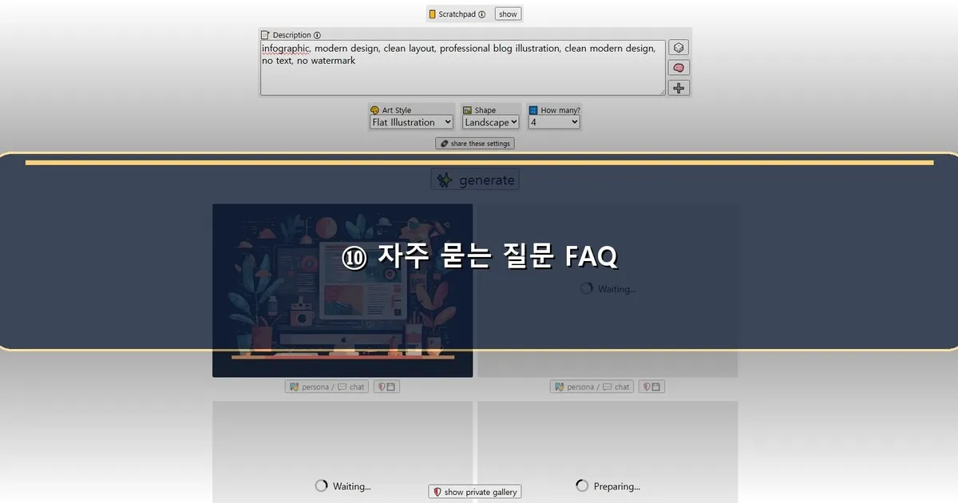Image resolution: width=958 pixels, height=503 pixels.
Task: Open the Art Style dropdown
Action: pos(411,122)
